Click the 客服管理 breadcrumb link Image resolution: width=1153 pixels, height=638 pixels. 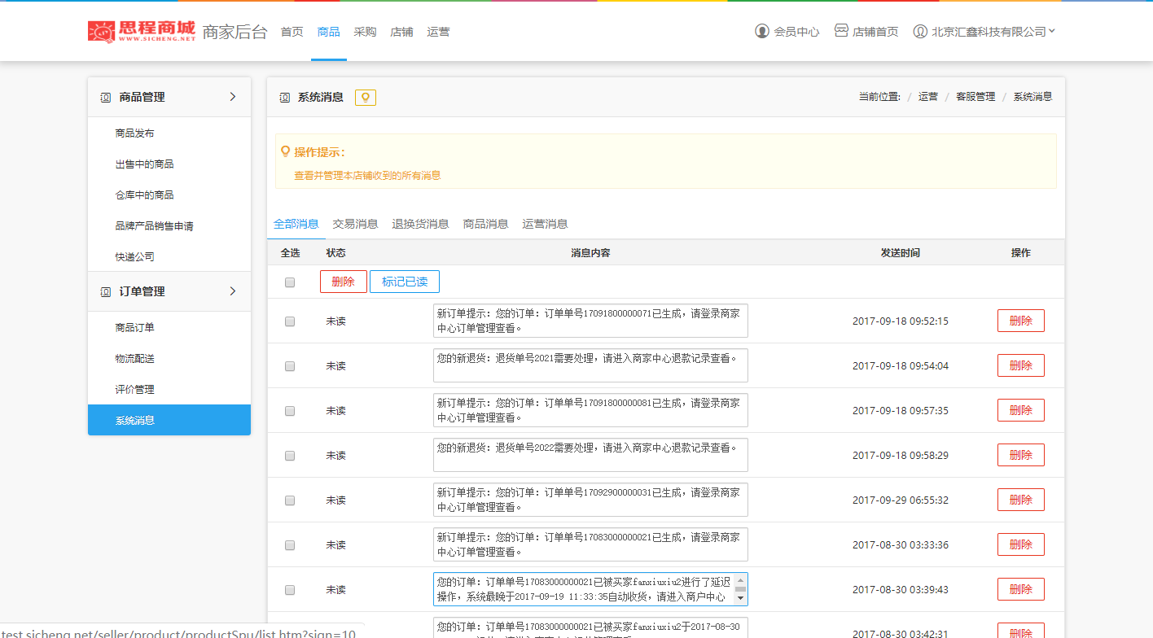975,97
